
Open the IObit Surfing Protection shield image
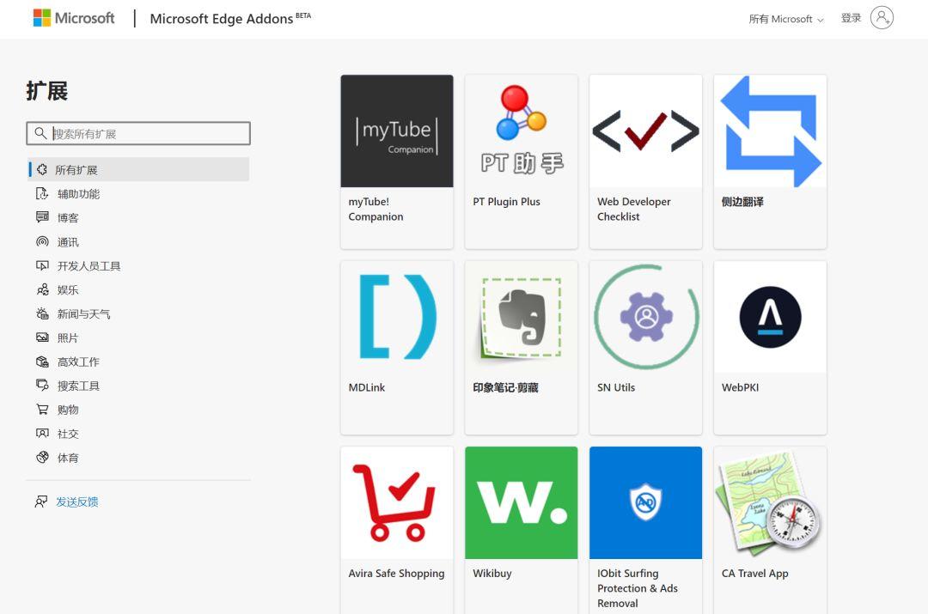click(645, 503)
